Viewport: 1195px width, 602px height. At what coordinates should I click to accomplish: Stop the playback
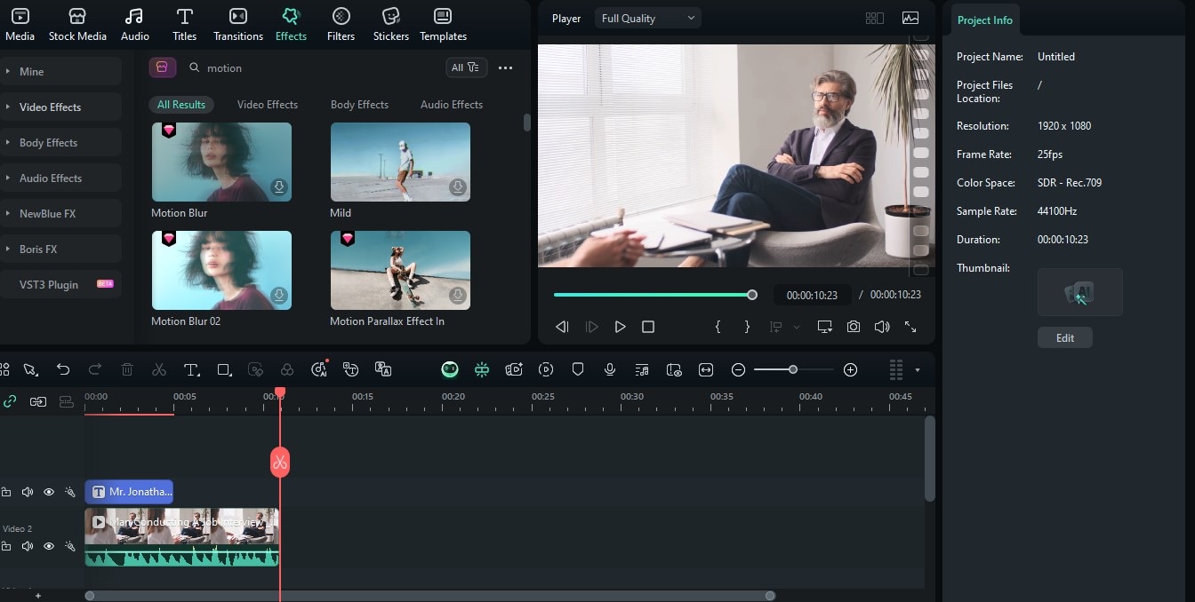coord(648,327)
